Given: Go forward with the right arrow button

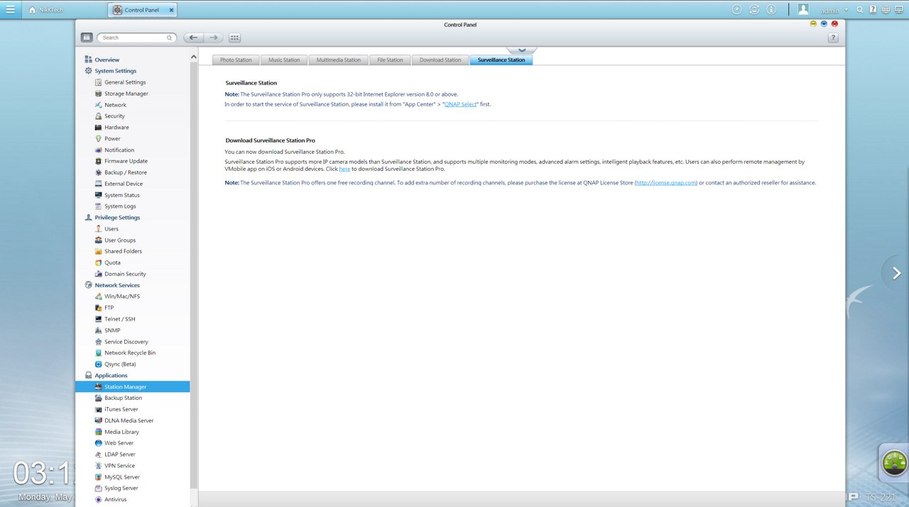Looking at the screenshot, I should [x=213, y=38].
